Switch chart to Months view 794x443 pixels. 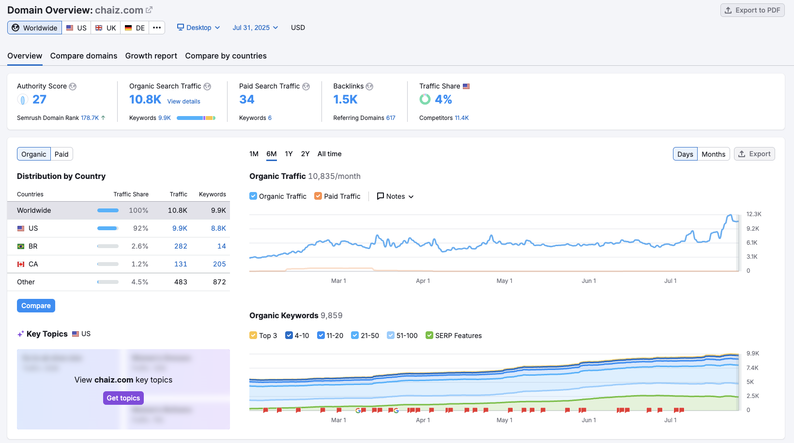click(x=713, y=154)
